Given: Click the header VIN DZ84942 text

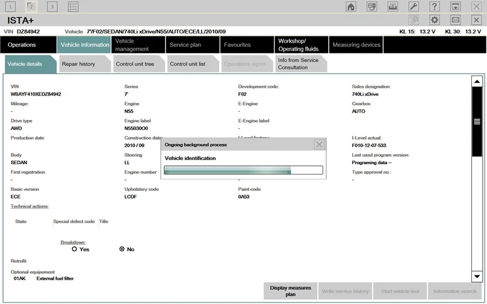Looking at the screenshot, I should point(22,32).
